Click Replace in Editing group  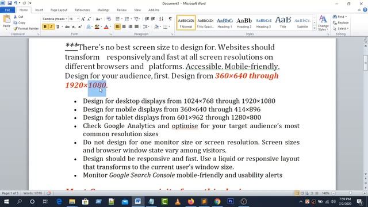click(341, 23)
